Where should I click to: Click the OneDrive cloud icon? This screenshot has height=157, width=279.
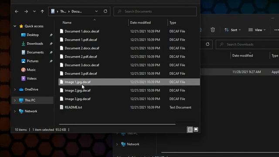21,89
